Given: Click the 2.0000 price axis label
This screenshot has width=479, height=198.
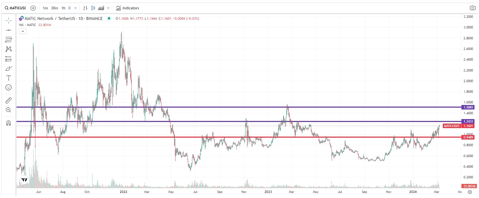Looking at the screenshot, I should [x=468, y=81].
